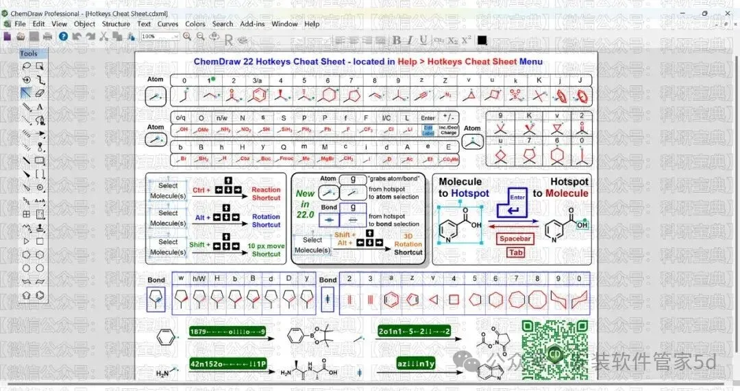This screenshot has width=740, height=391.
Task: Select the Table tool
Action: 27,215
